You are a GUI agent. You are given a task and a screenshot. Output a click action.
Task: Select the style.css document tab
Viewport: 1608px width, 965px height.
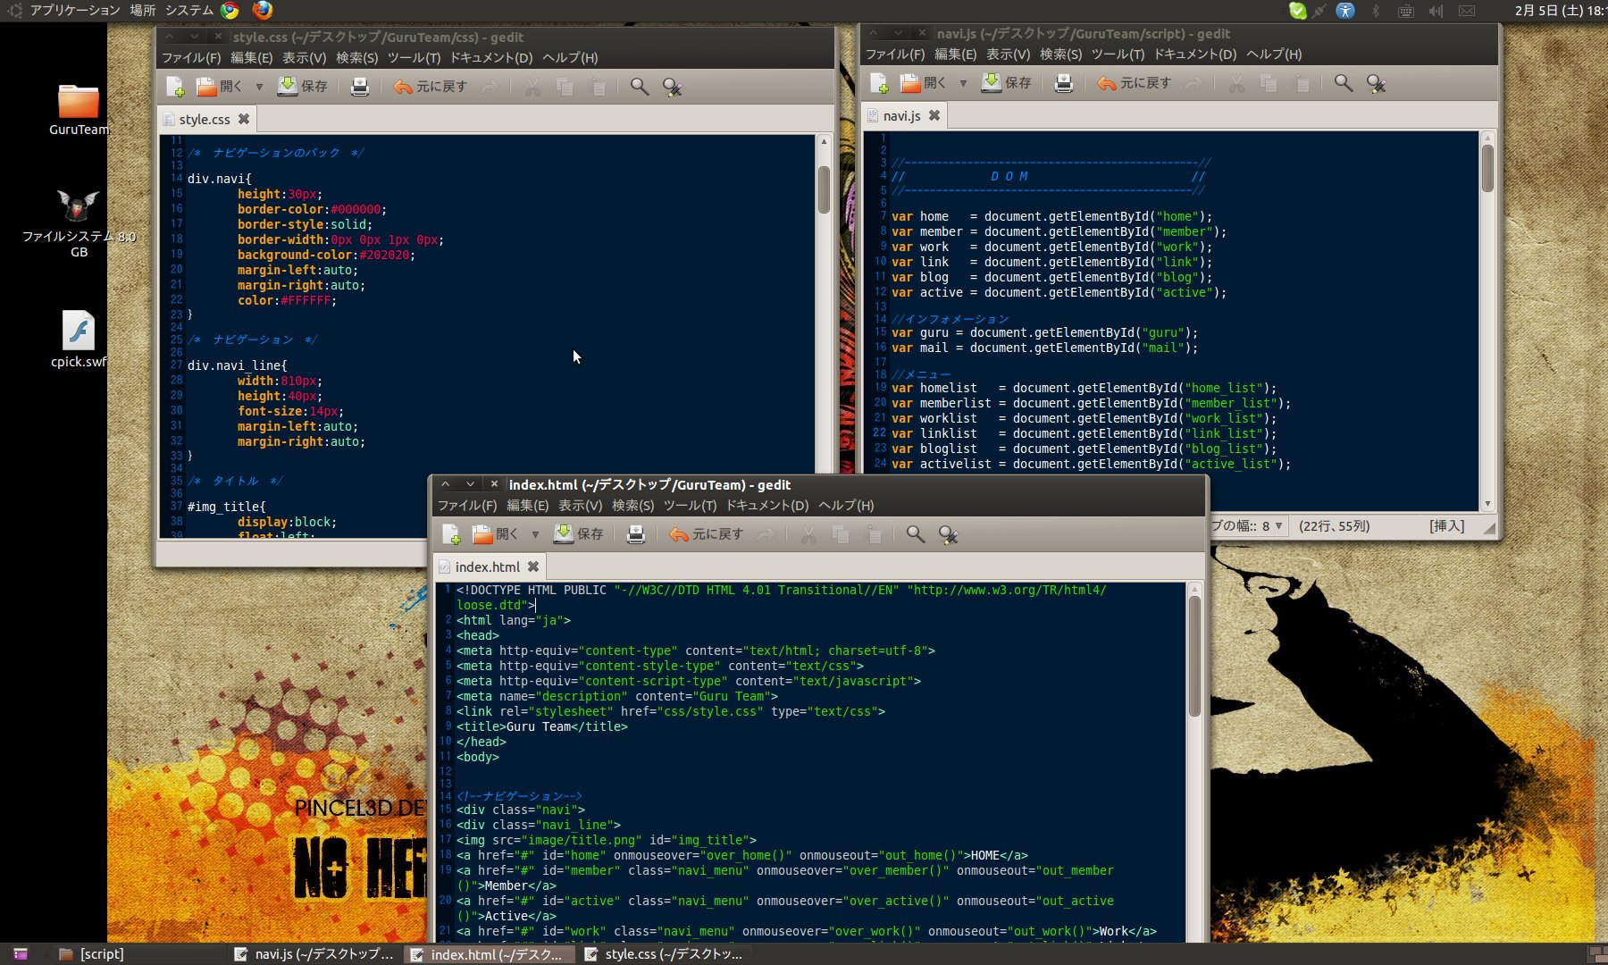pos(205,119)
